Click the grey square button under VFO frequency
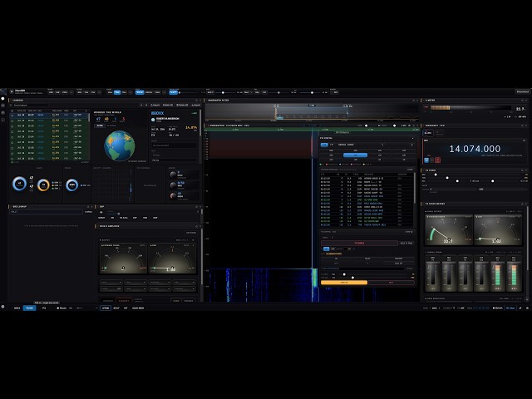Screen dimensions: 532x399 tap(432, 160)
